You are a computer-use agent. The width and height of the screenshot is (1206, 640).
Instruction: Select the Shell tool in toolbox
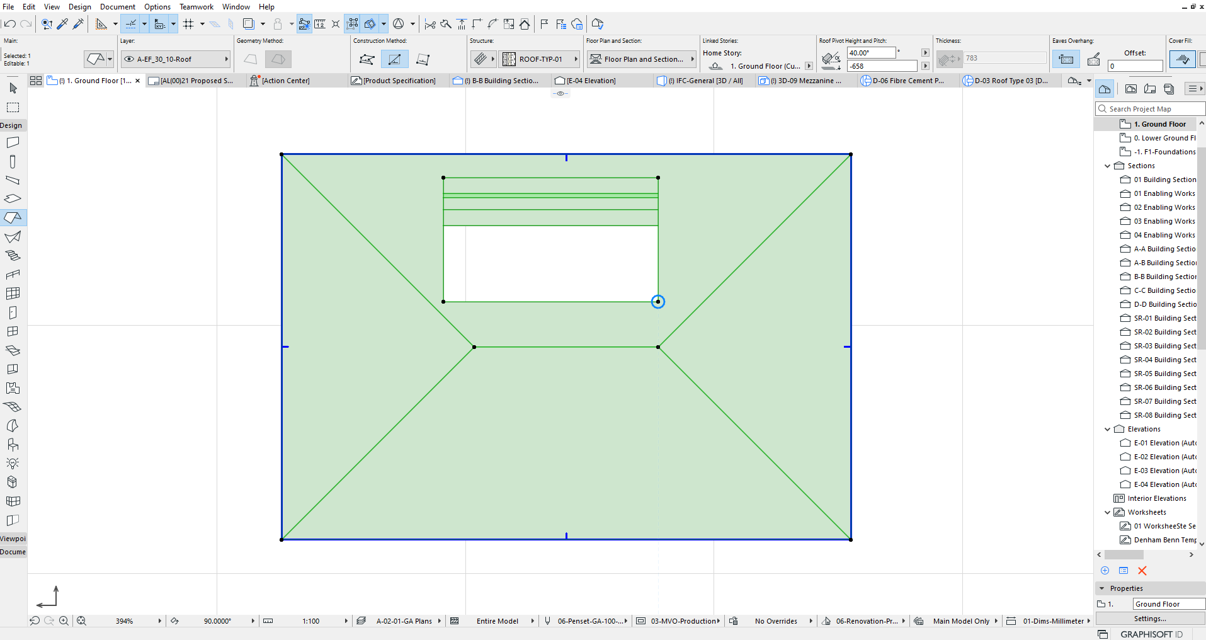(x=13, y=237)
